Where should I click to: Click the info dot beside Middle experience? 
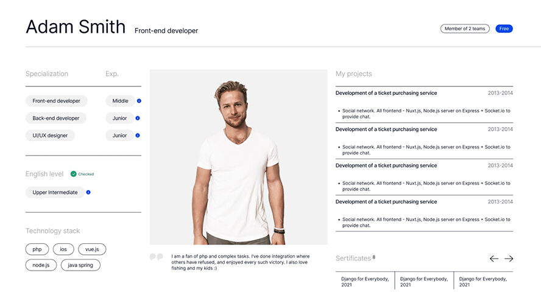pos(139,101)
